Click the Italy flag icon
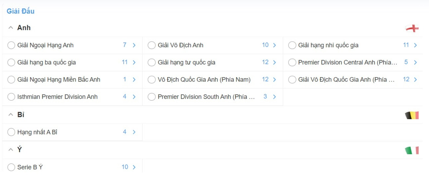Image resolution: width=429 pixels, height=185 pixels. (x=412, y=150)
